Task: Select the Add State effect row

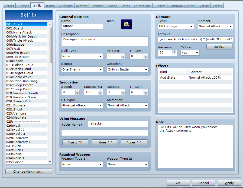Action: 195,78
